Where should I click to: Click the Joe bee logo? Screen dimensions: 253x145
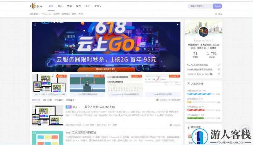point(36,6)
